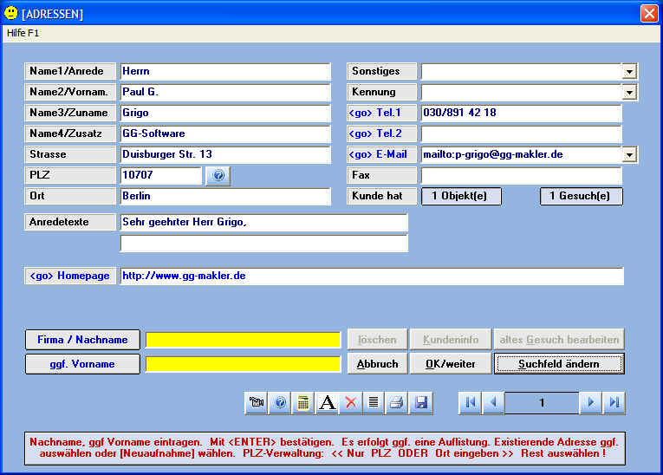Click the Name4/Zusatz field with GG-Software
This screenshot has height=475, width=663.
225,133
